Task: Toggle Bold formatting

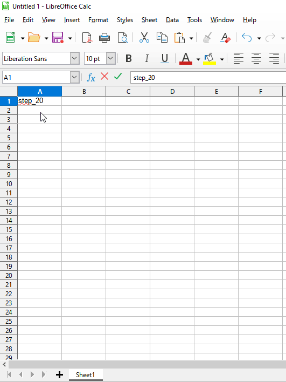Action: [129, 59]
